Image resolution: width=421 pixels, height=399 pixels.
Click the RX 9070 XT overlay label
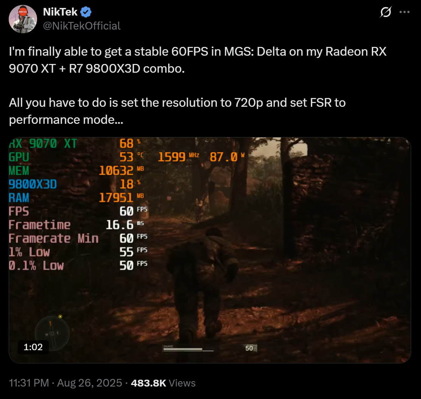click(x=43, y=143)
